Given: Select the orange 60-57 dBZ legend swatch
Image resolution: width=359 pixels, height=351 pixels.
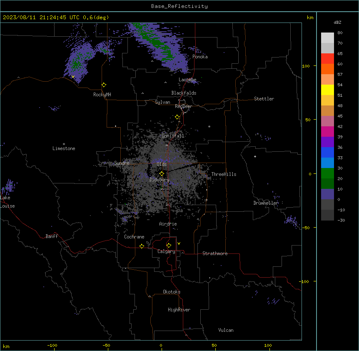Looking at the screenshot, I should 327,69.
